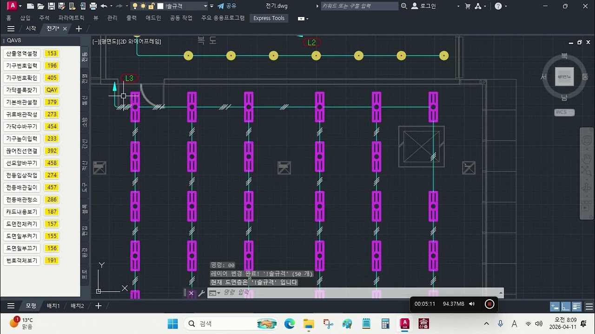The height and width of the screenshot is (334, 595).
Task: Click the white layer color swatch
Action: click(160, 6)
